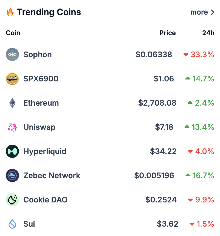This screenshot has height=236, width=220.
Task: Click the Sophon coin logo
Action: click(x=12, y=54)
